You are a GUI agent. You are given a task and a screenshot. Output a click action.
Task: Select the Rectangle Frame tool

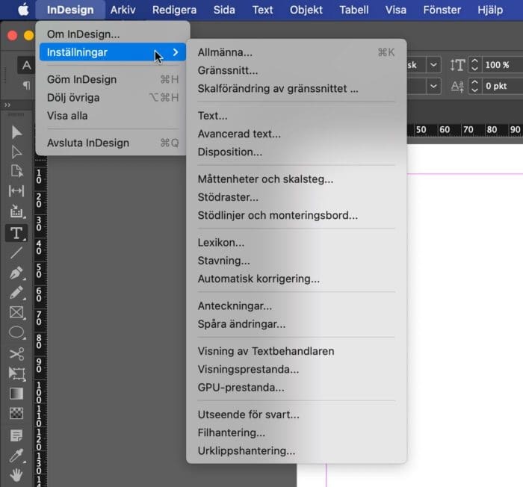pos(16,313)
